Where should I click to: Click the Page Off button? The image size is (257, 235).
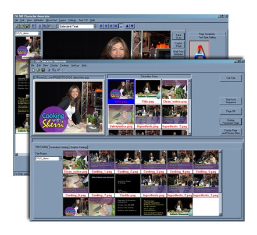click(x=231, y=111)
